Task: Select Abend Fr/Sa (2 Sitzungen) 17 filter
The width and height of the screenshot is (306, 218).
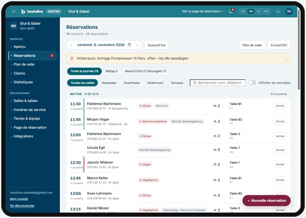Action: click(146, 71)
